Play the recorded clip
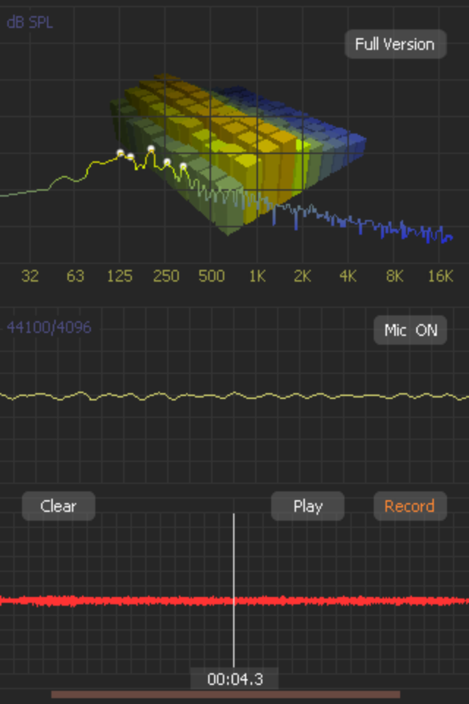Screen dimensions: 469x704 click(308, 506)
